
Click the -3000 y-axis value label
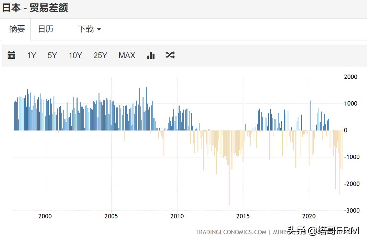pos(352,211)
